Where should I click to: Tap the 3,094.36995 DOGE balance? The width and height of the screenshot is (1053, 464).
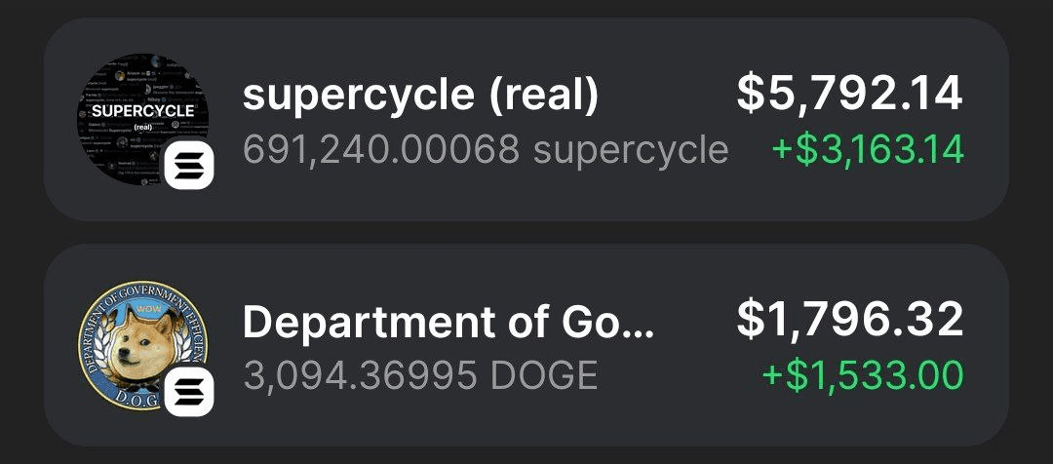pyautogui.click(x=420, y=376)
